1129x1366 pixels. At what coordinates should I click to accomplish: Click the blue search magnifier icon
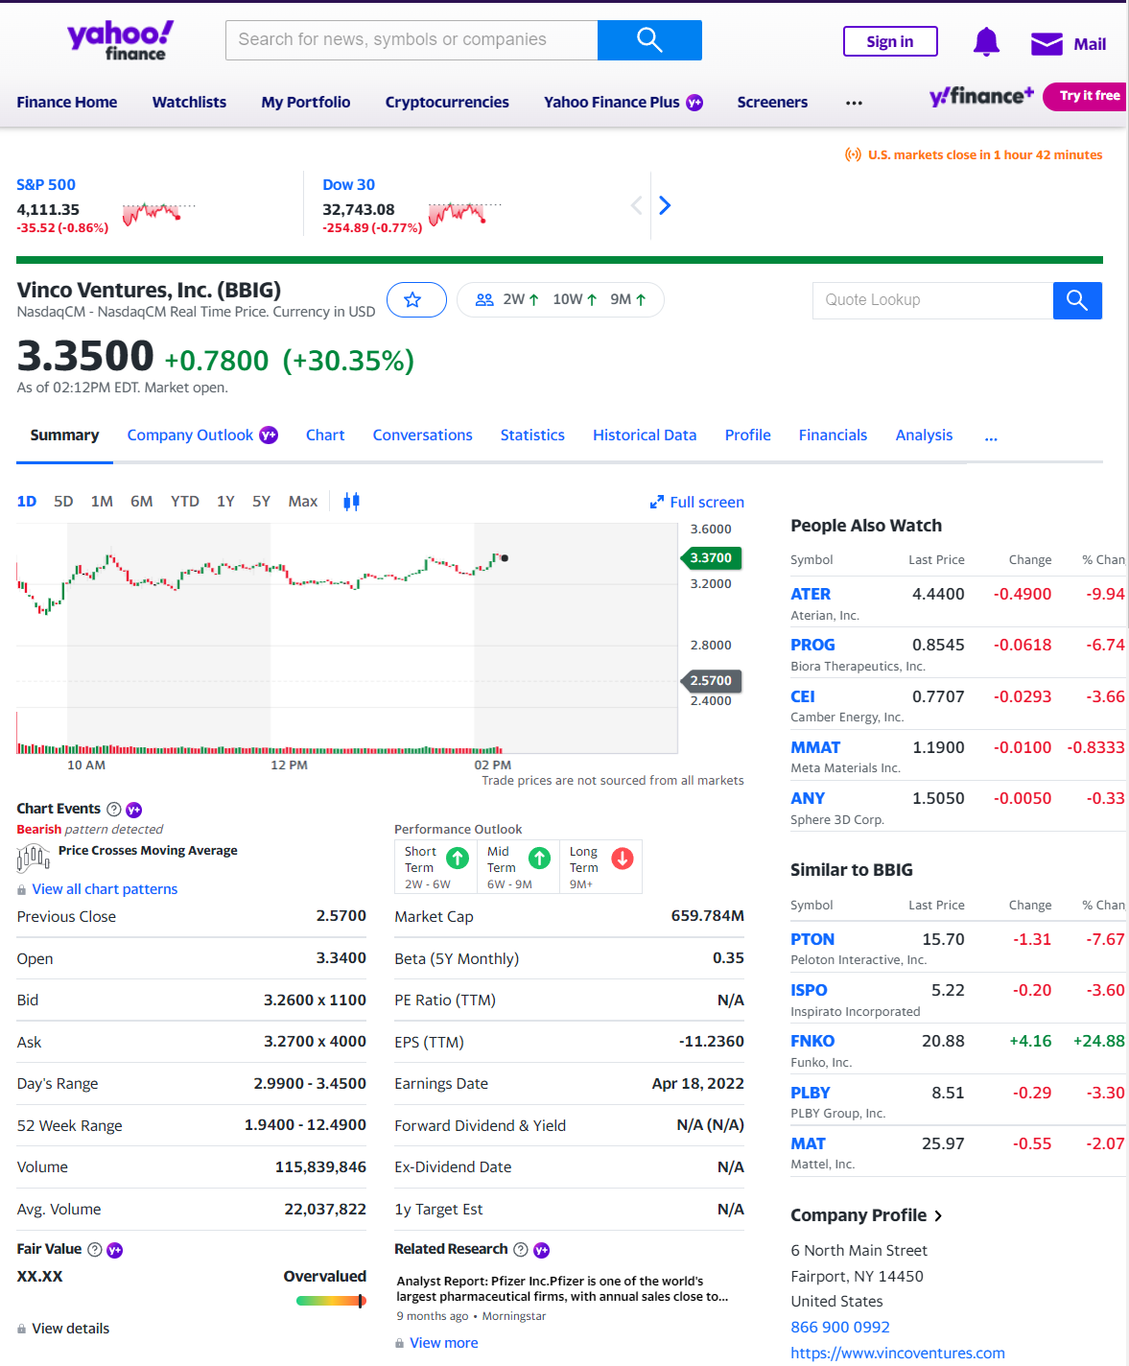pyautogui.click(x=649, y=40)
